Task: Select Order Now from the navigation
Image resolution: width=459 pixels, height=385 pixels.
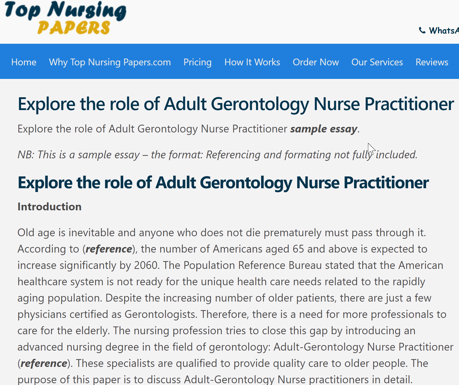Action: 316,62
